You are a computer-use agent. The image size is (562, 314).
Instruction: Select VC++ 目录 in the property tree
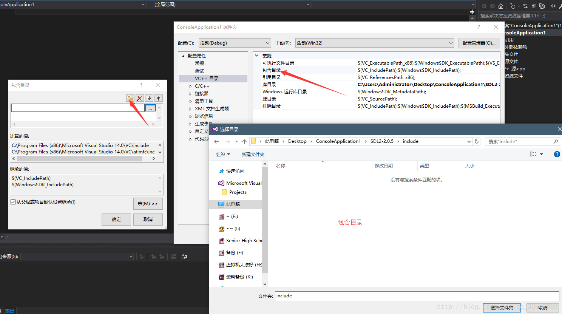[207, 79]
